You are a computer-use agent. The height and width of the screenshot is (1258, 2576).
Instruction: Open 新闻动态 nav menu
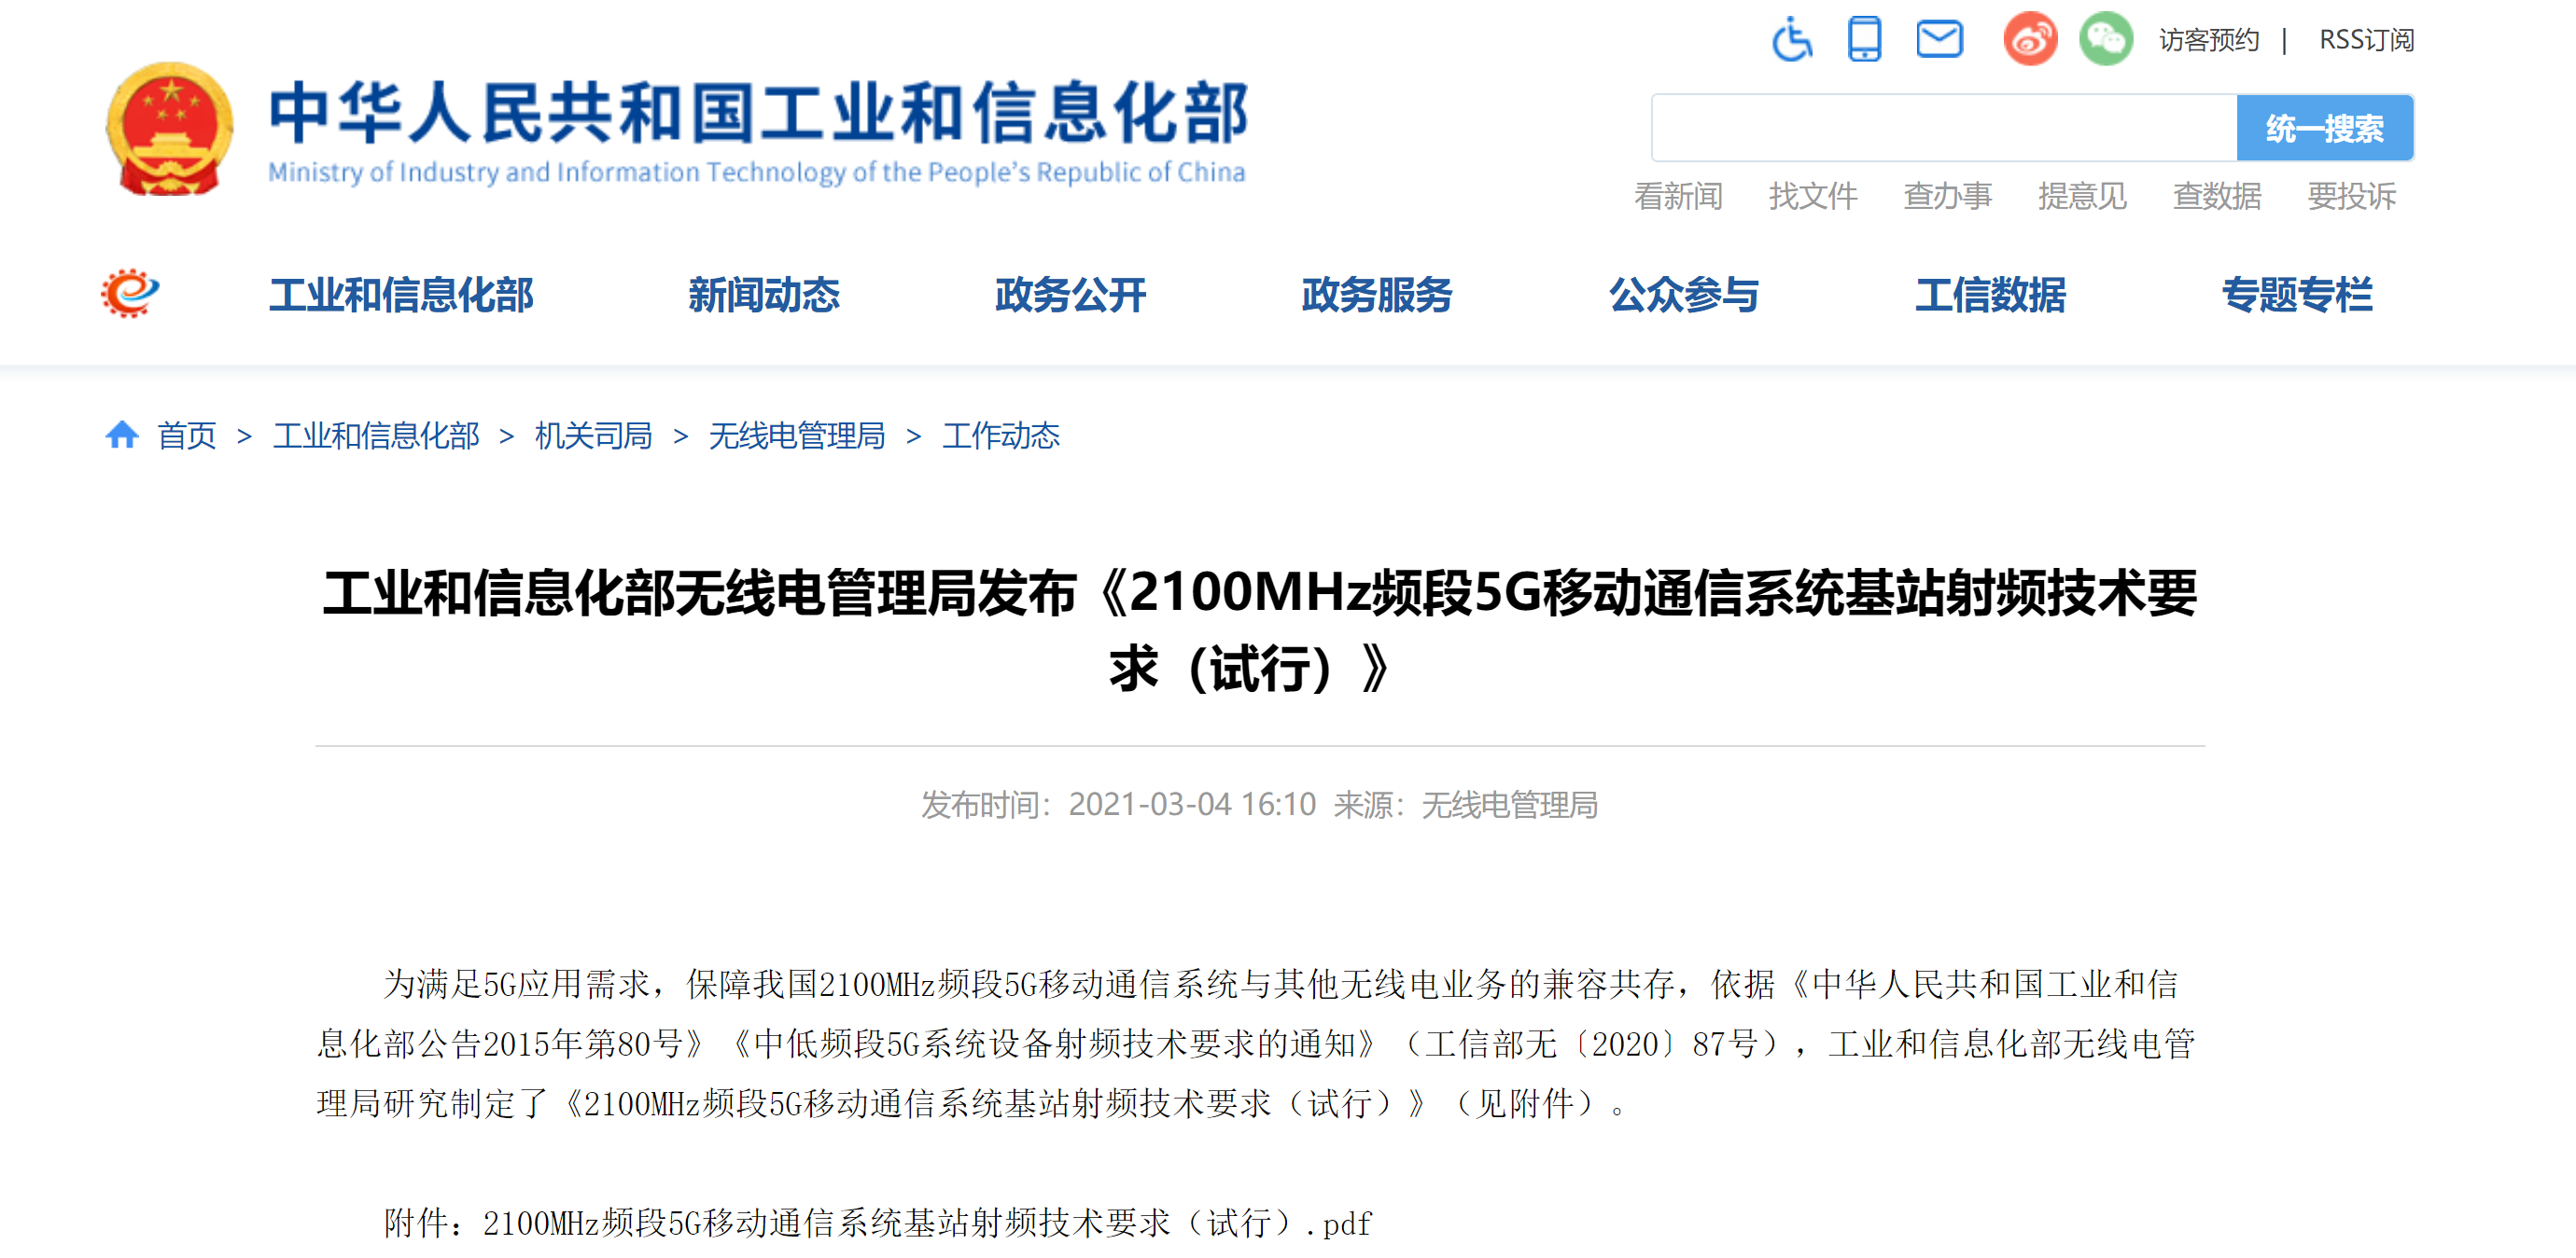pos(764,295)
